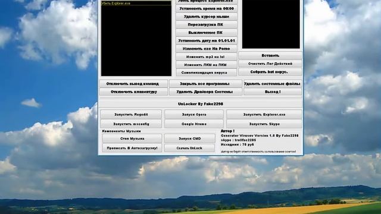
Task: Click the 'Удалить курсор мыши' button
Action: (207, 17)
